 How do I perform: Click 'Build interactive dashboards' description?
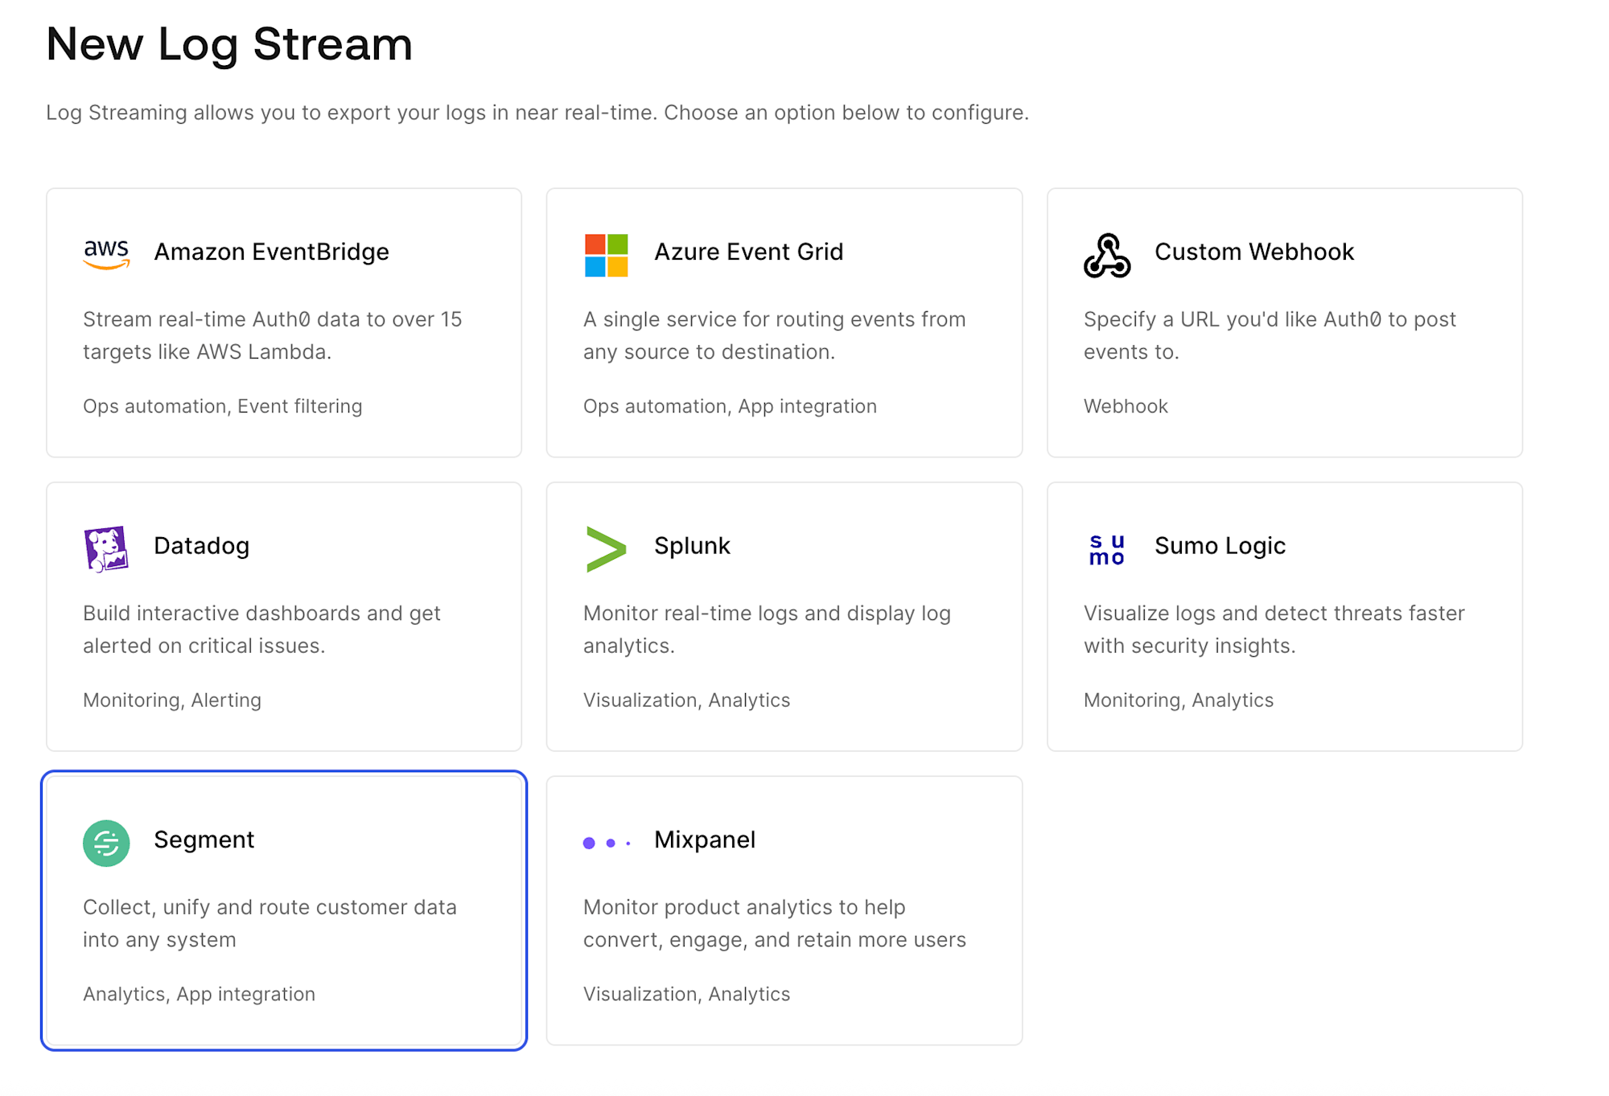tap(261, 630)
